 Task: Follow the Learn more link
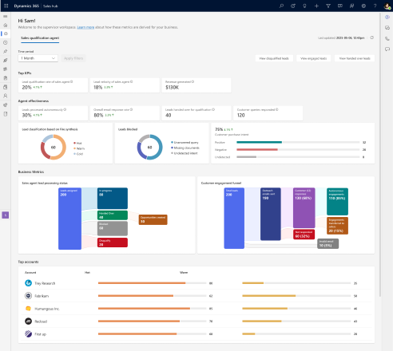coord(85,27)
